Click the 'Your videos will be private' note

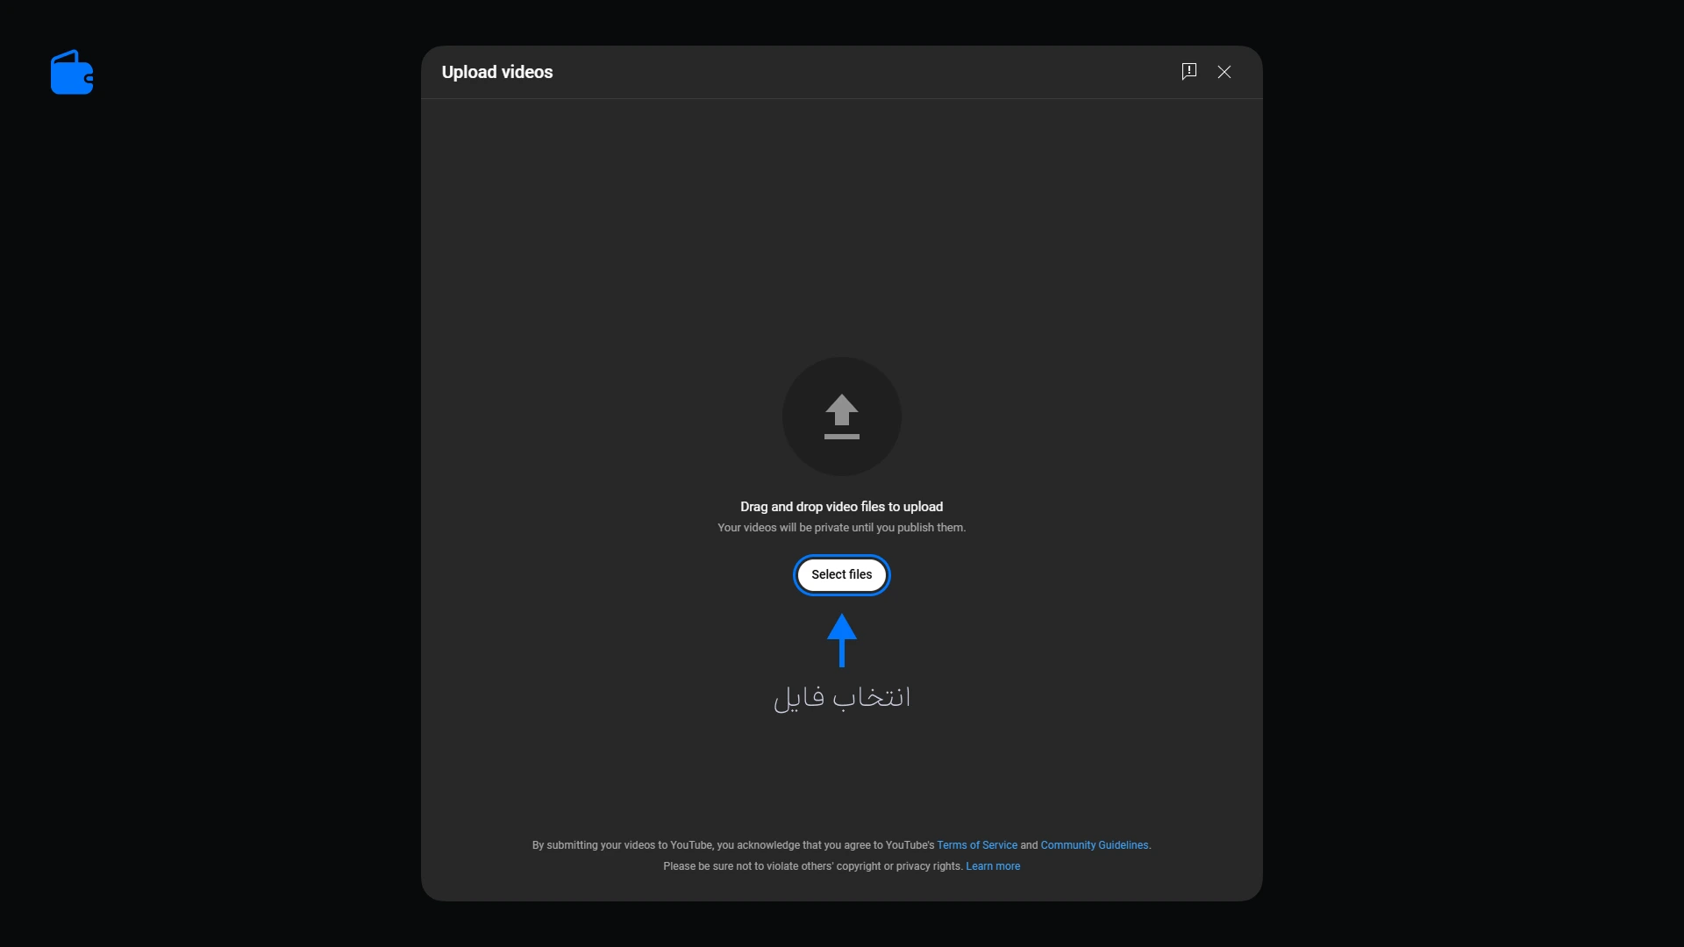pyautogui.click(x=842, y=528)
